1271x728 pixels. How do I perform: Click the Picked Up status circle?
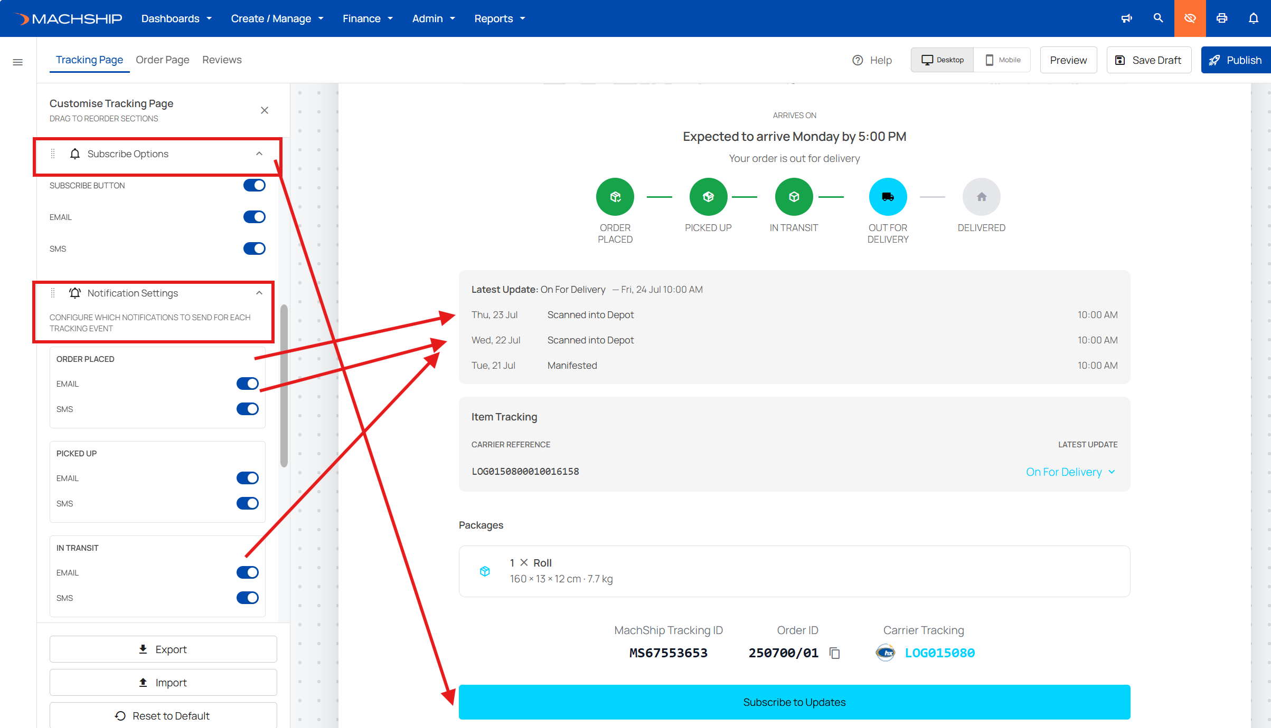coord(708,197)
